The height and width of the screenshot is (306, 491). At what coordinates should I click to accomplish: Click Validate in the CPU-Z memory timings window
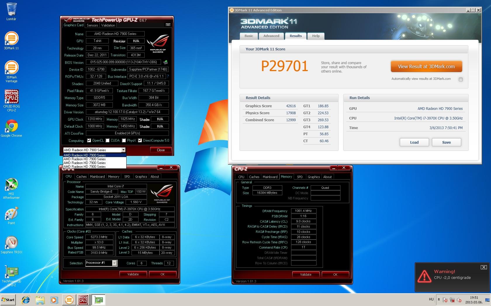306,275
